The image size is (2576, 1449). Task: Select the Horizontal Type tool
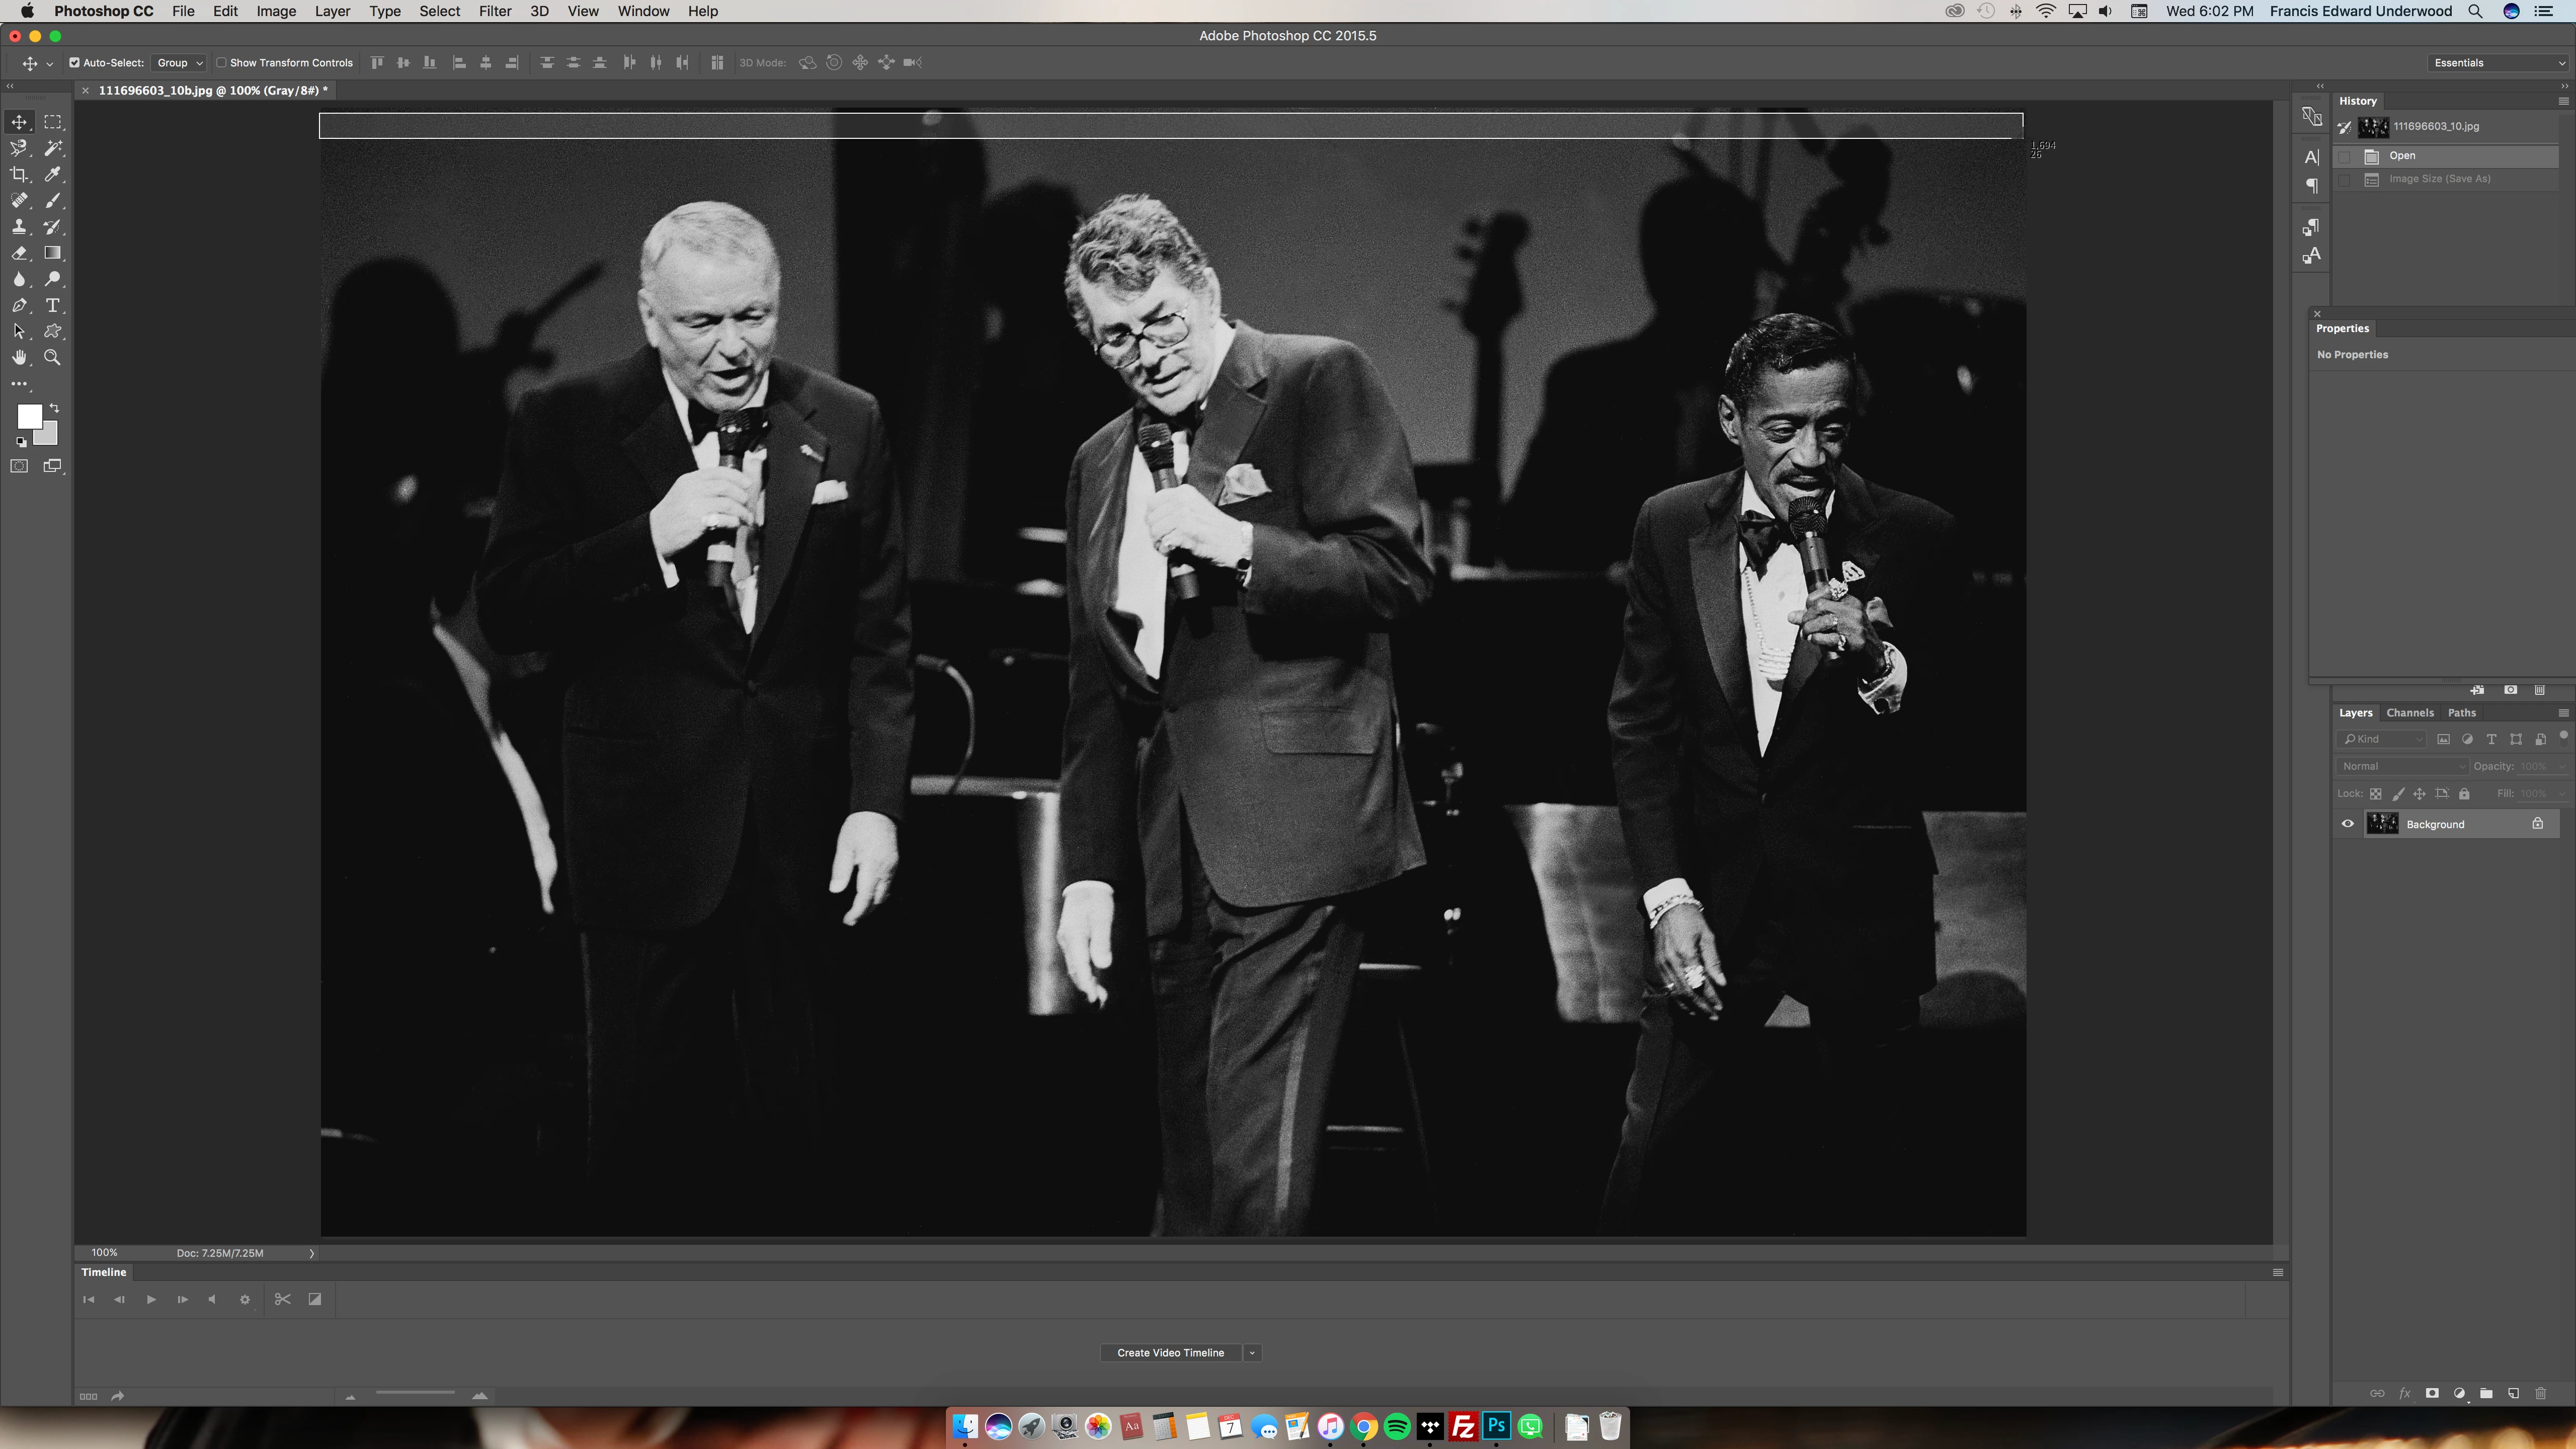coord(53,305)
